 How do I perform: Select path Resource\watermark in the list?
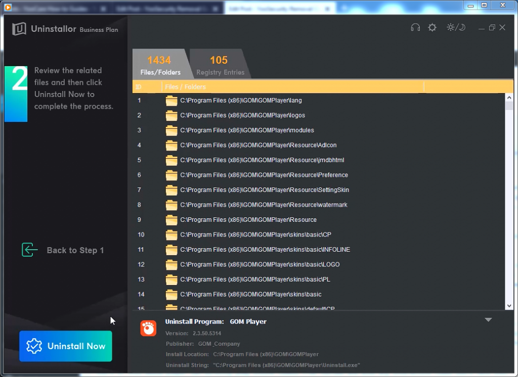(x=264, y=205)
